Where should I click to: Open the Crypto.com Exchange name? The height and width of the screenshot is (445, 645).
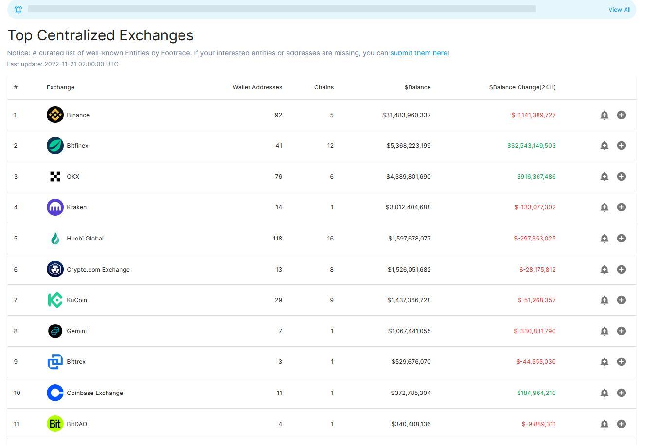[x=98, y=270]
